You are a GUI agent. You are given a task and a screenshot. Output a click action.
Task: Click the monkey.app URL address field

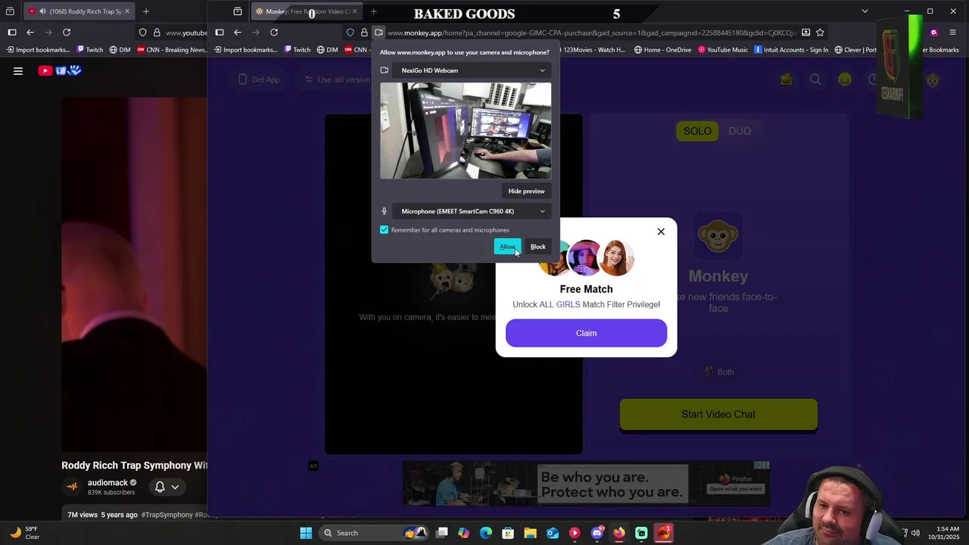pos(590,33)
